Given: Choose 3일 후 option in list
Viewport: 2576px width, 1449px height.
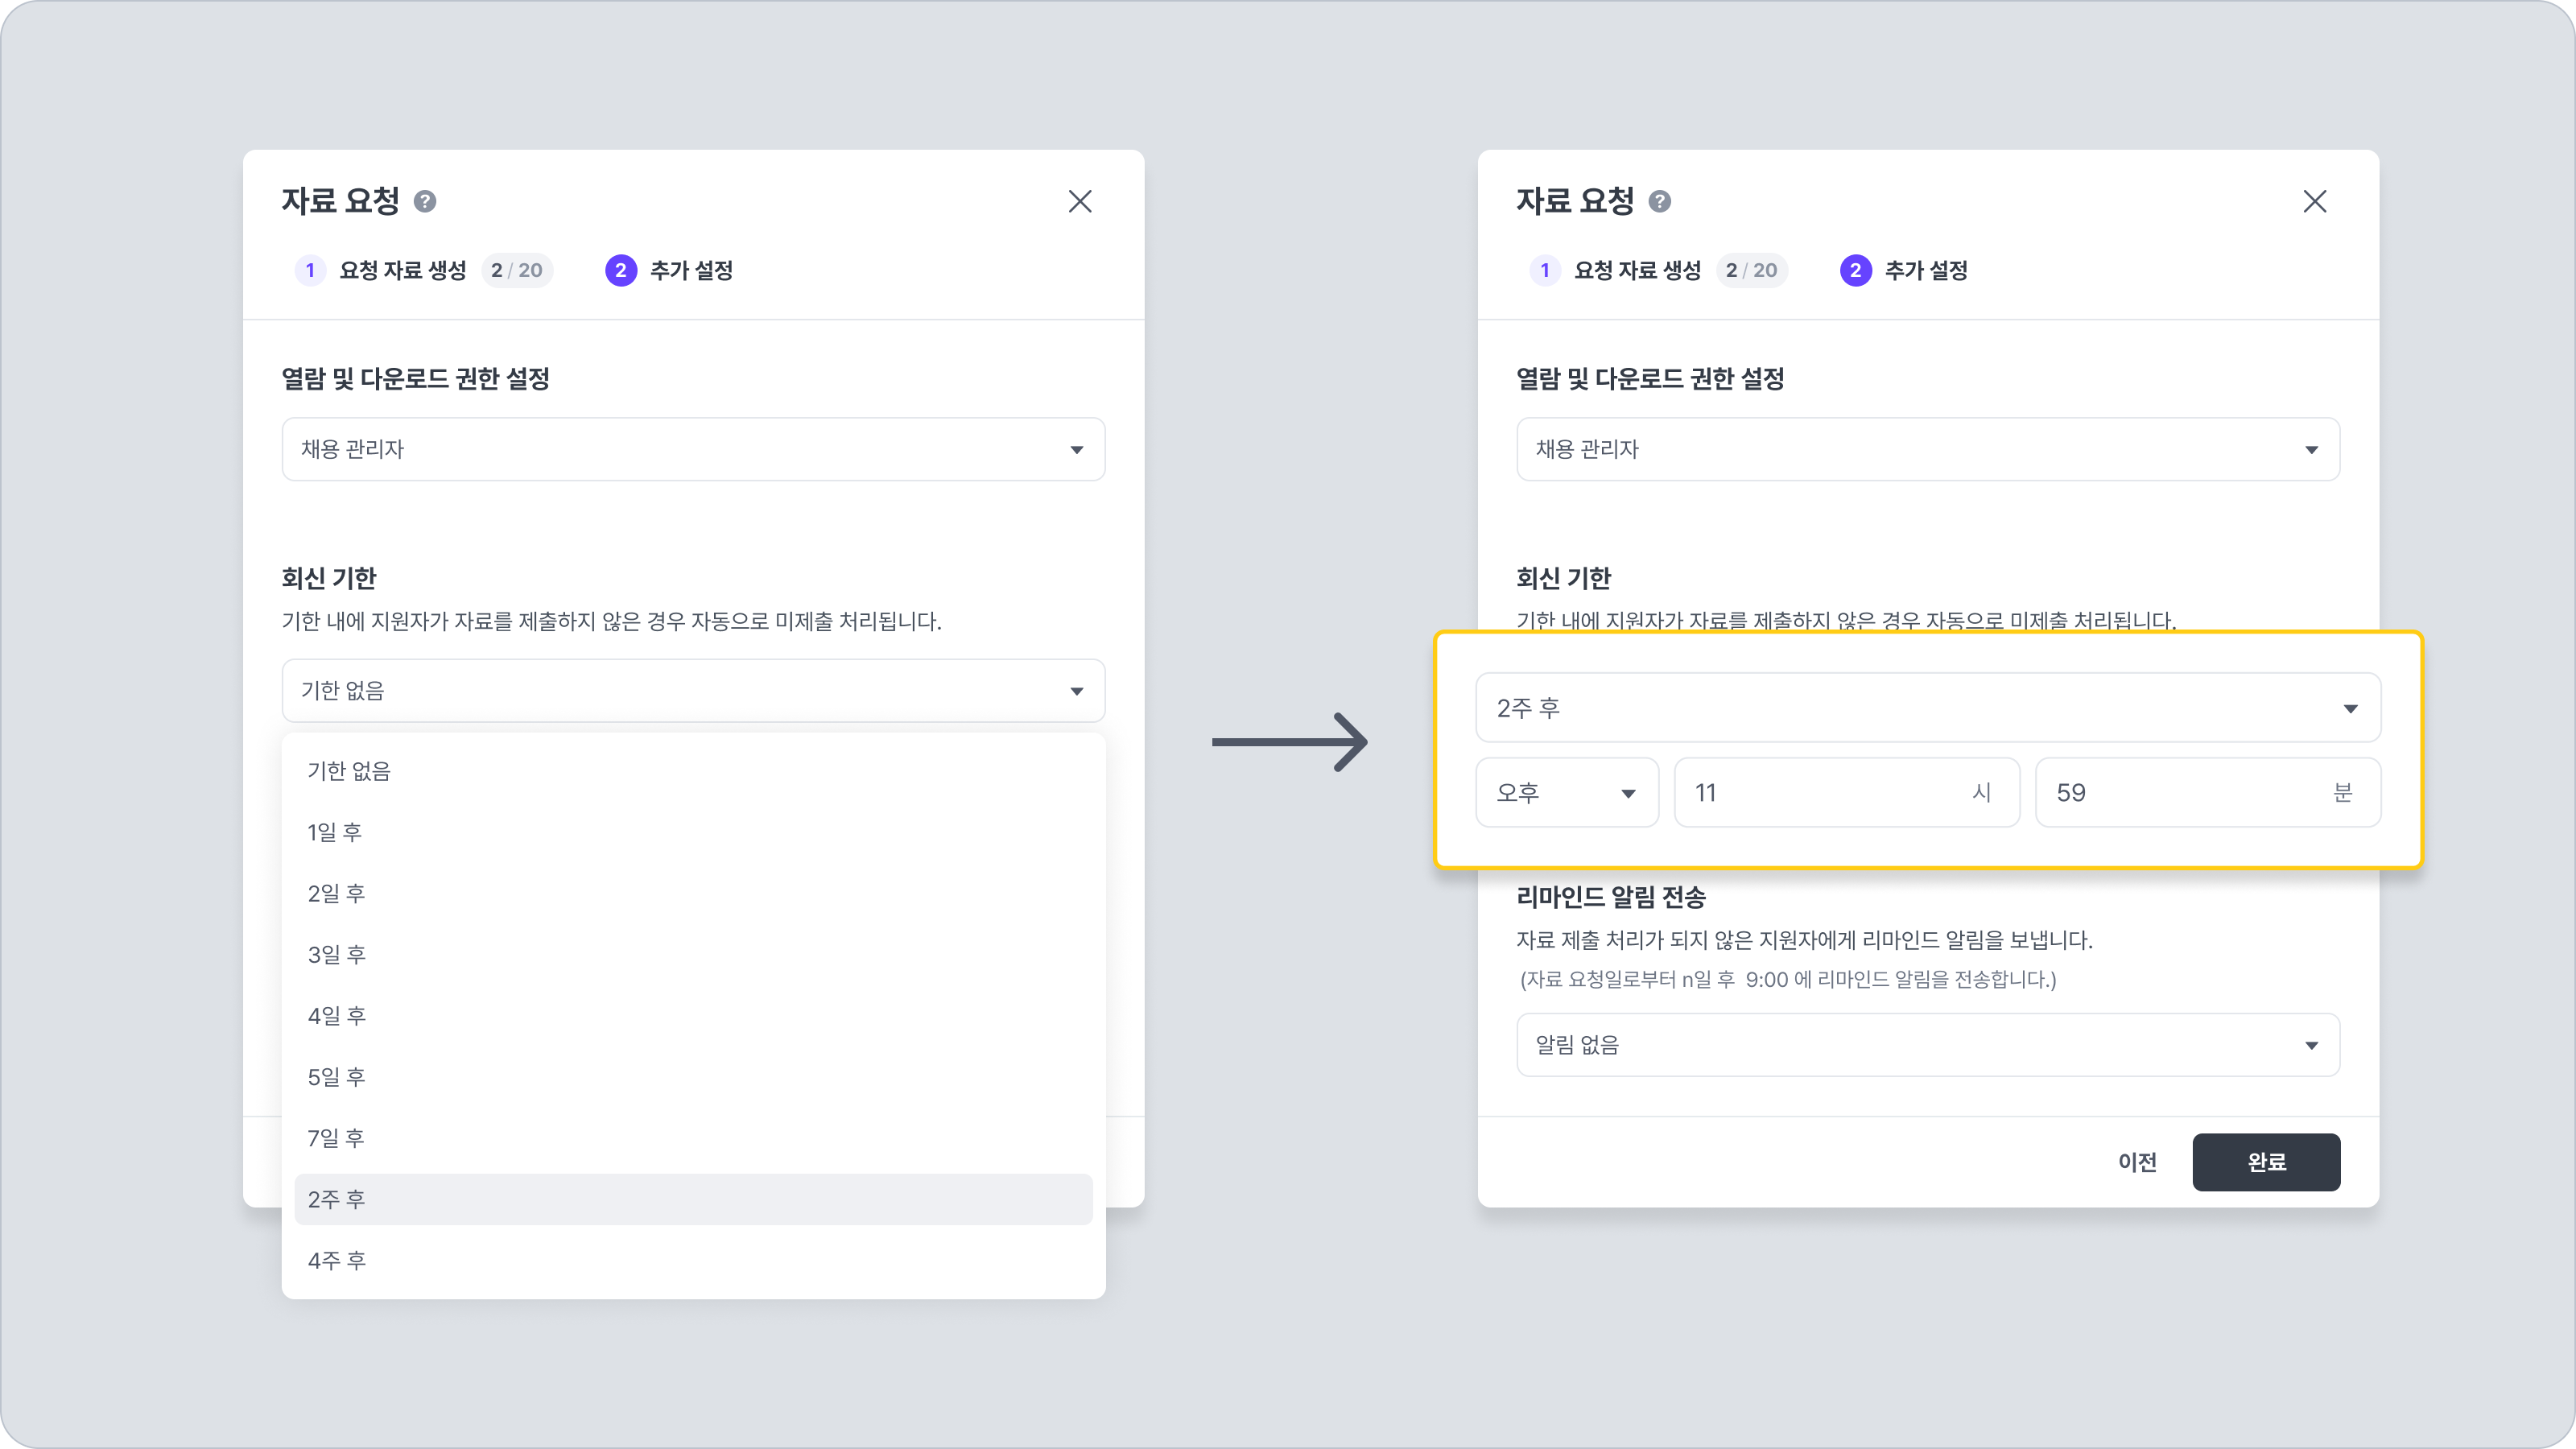Looking at the screenshot, I should coord(337,955).
